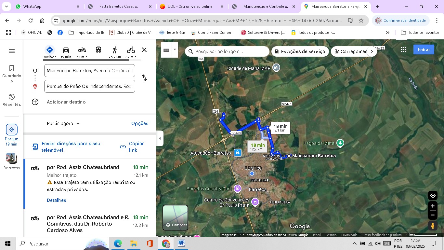Expand the Partir agora departure dropdown
The height and width of the screenshot is (250, 444).
[63, 124]
